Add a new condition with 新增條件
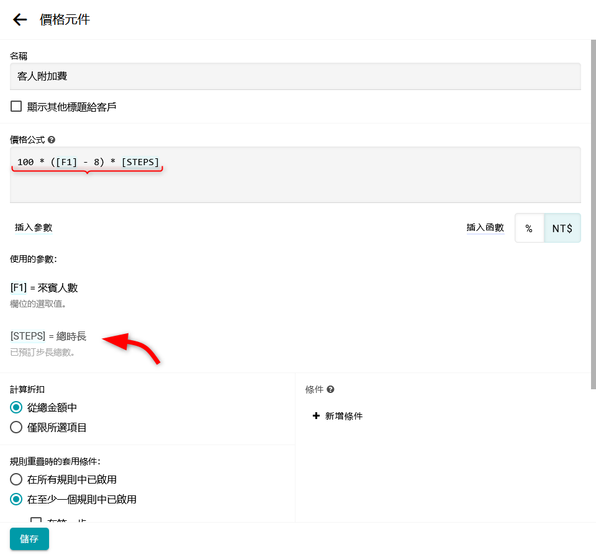 coord(338,416)
